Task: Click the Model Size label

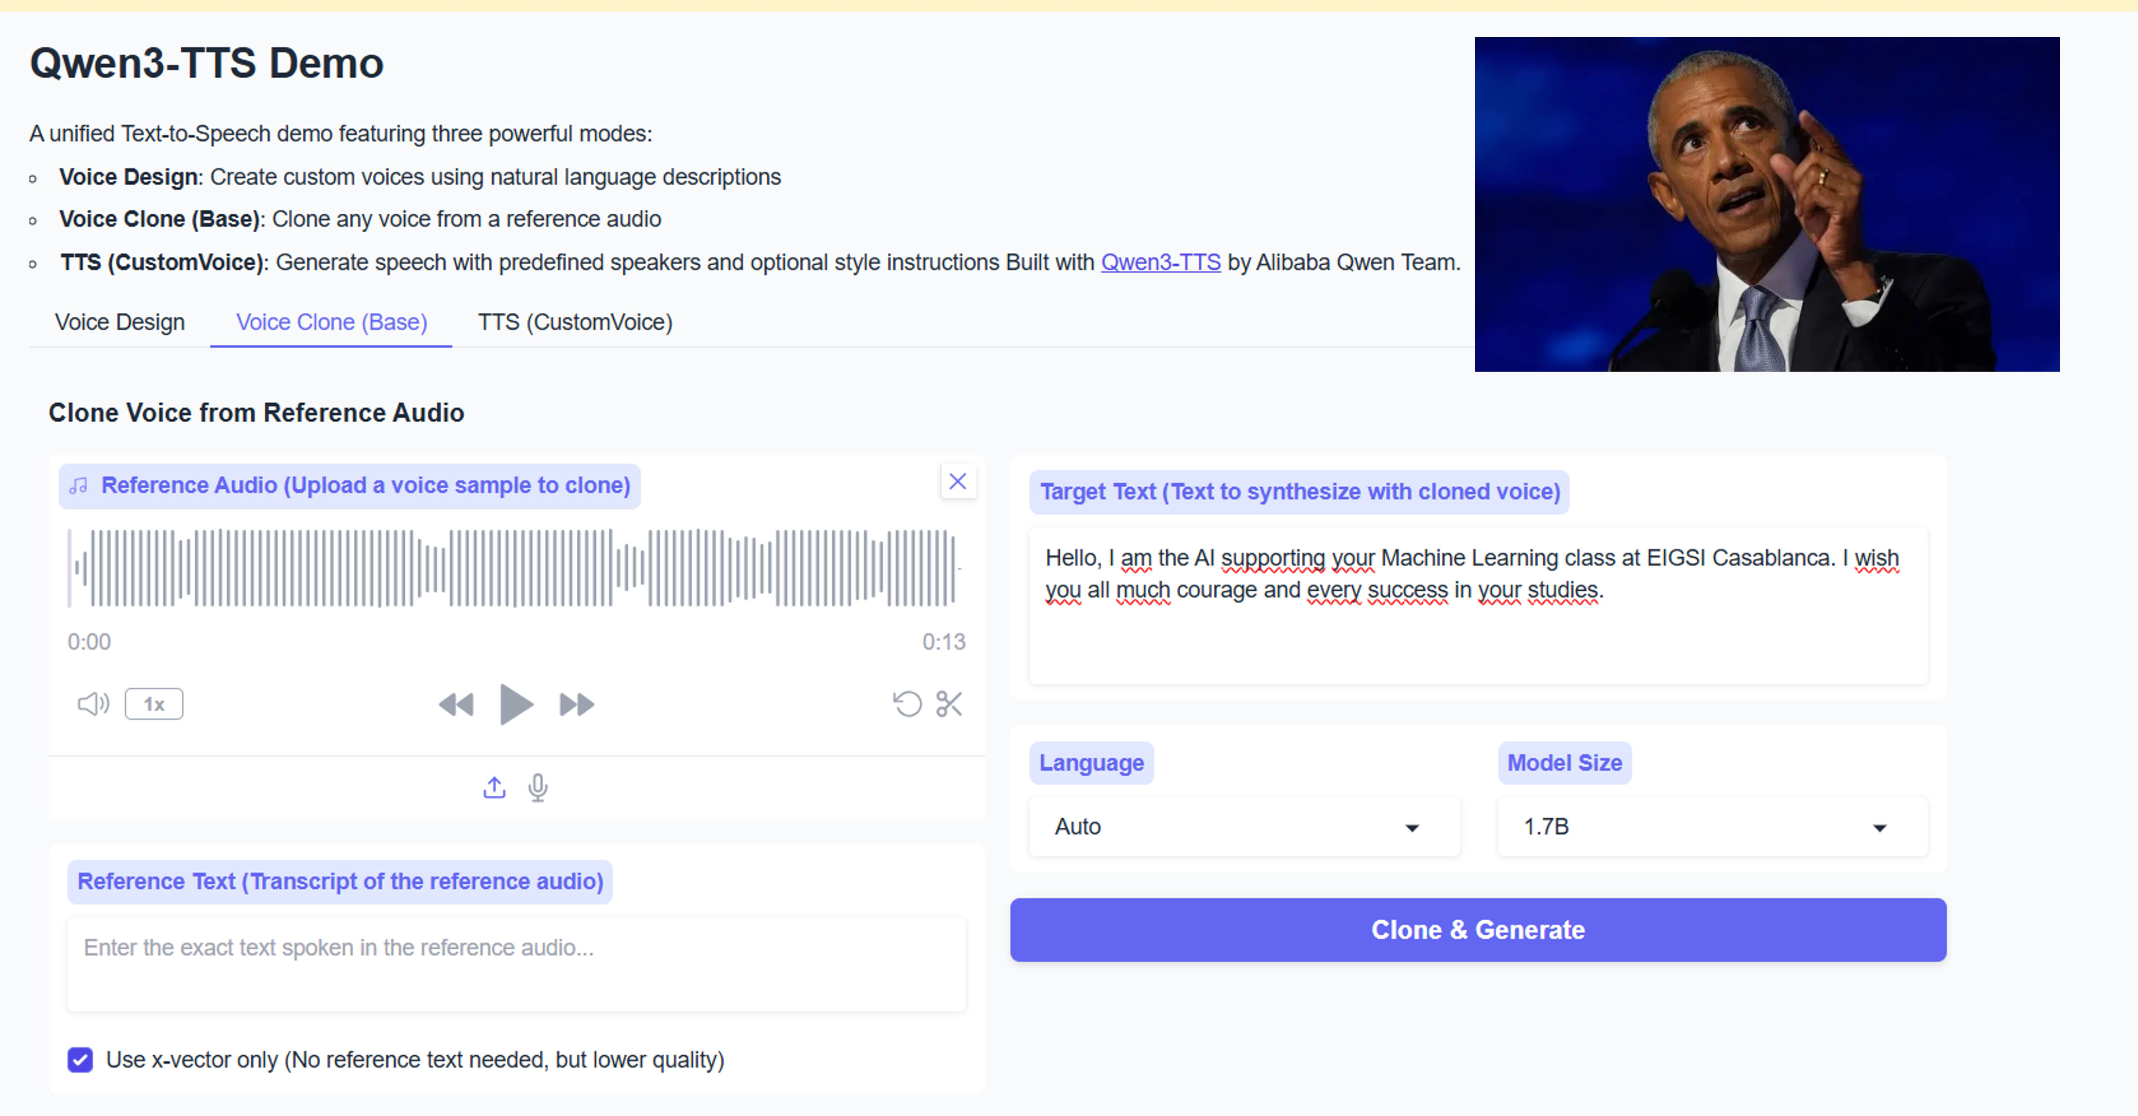Action: (1565, 762)
